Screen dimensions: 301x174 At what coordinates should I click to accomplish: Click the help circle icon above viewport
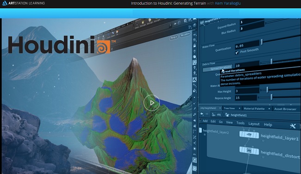(194, 25)
